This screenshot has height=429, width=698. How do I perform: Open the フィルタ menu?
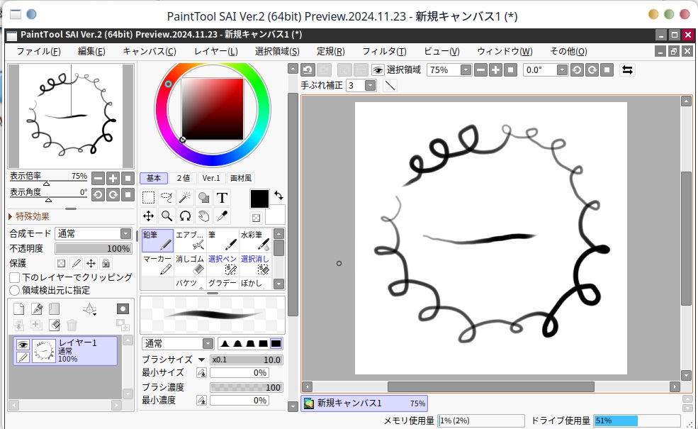(x=384, y=51)
